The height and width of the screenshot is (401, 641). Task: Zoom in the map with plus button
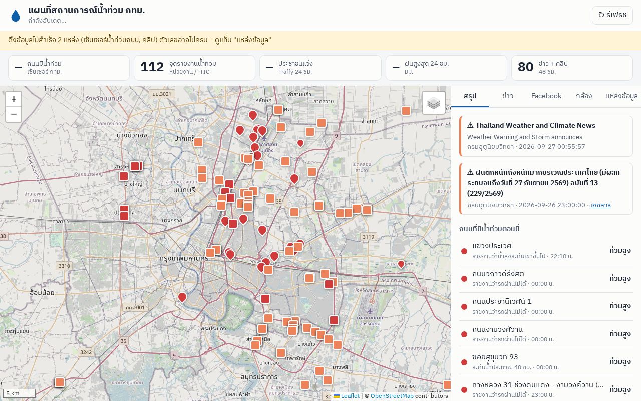pos(14,99)
